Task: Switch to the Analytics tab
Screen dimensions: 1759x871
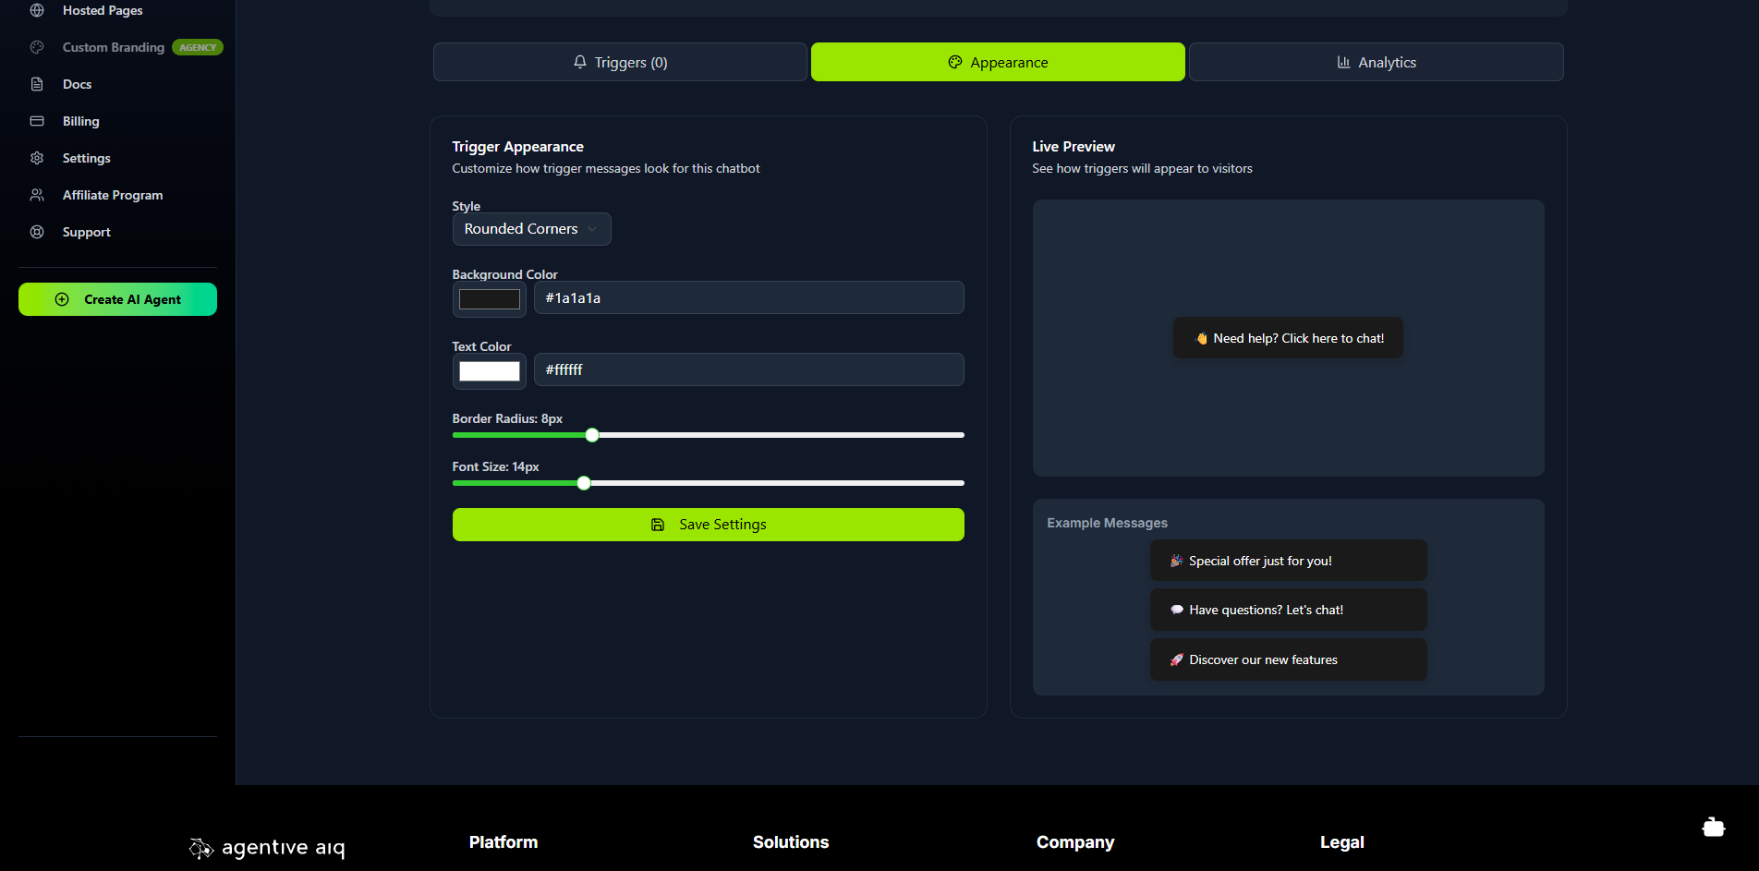Action: pos(1376,62)
